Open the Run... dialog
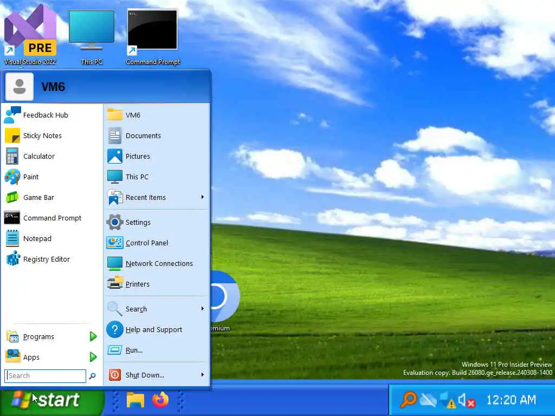The image size is (555, 416). pos(157,350)
